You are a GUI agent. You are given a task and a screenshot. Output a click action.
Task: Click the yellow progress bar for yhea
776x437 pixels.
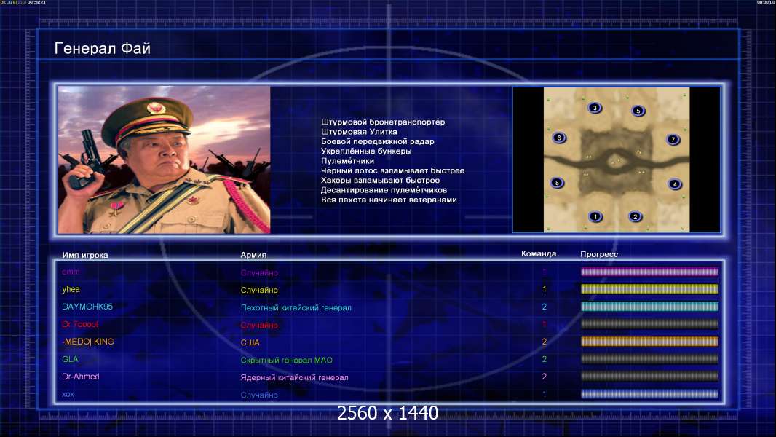[x=649, y=289]
